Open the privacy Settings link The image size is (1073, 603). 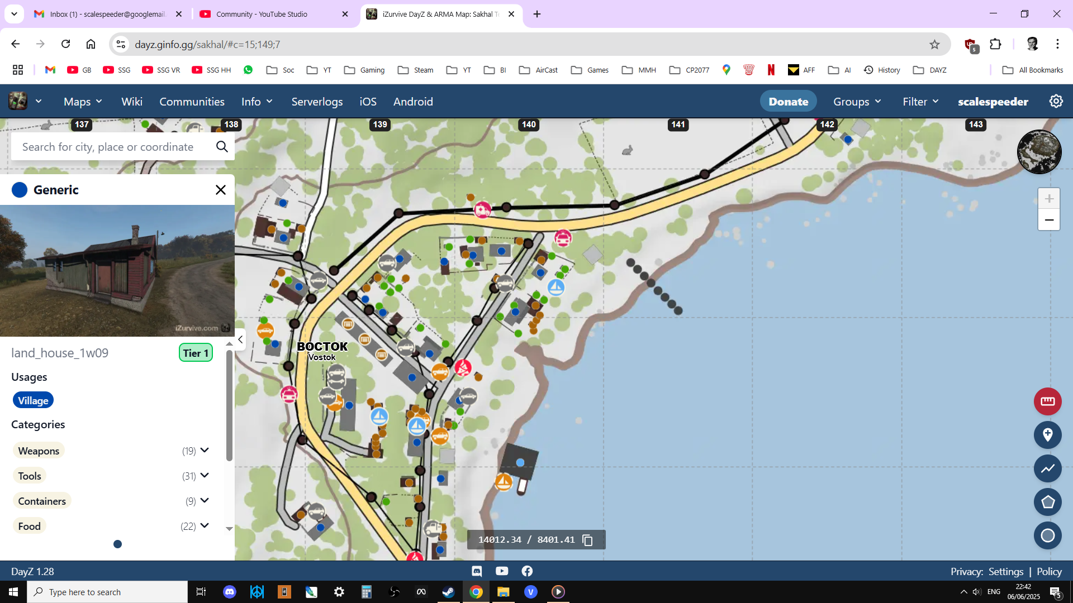coord(1005,572)
